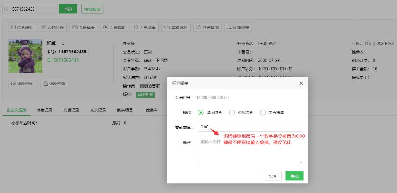Switch to the 消费记录 tab

(44, 110)
